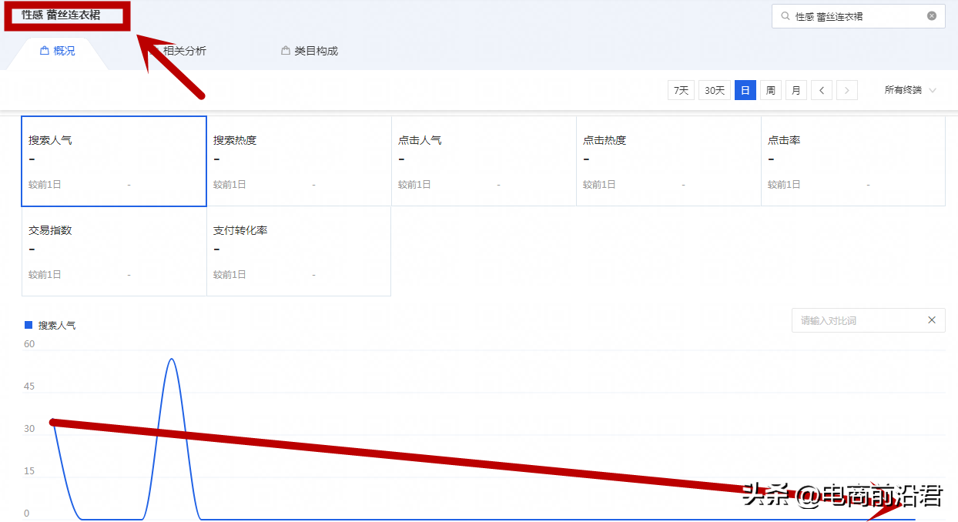Open the 概况 tab
Image resolution: width=958 pixels, height=522 pixels.
(x=58, y=52)
